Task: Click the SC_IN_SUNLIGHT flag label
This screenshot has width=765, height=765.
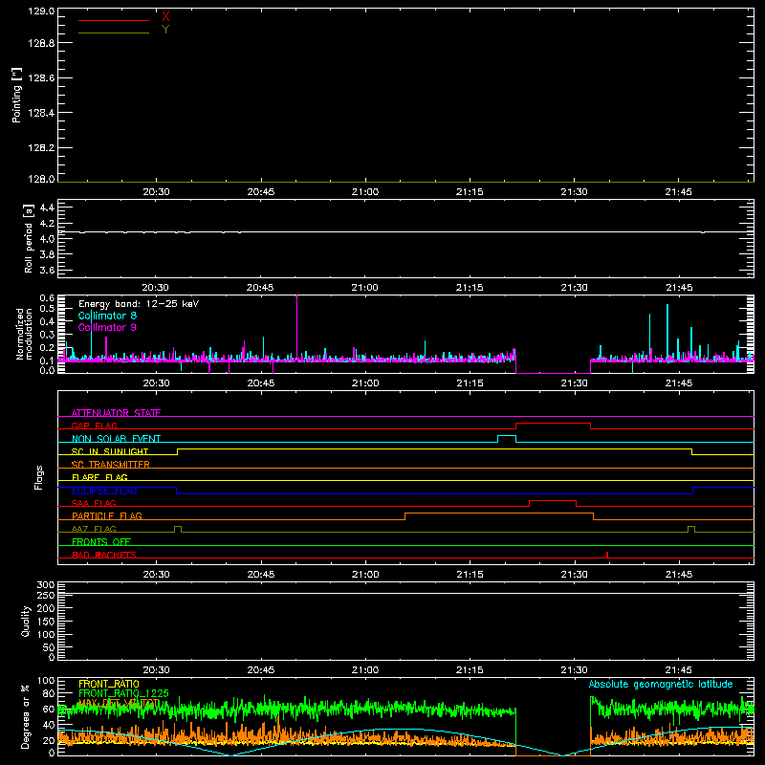Action: [x=110, y=451]
